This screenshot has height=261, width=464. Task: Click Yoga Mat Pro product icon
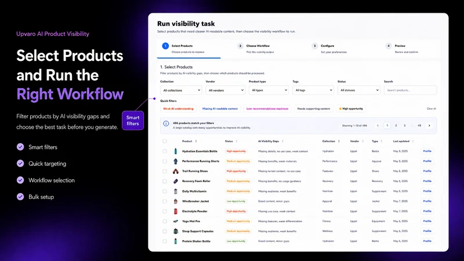point(176,222)
